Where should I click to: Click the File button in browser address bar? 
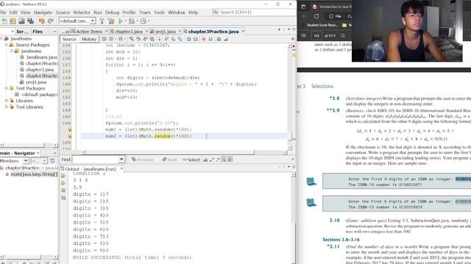pyautogui.click(x=335, y=16)
